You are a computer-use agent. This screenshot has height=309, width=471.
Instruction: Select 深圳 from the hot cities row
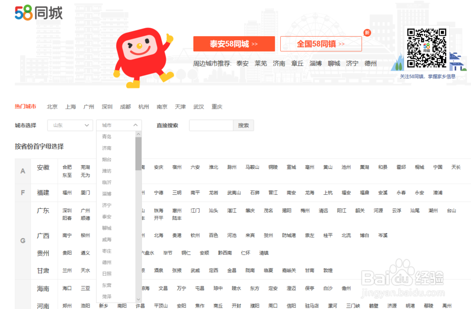107,106
